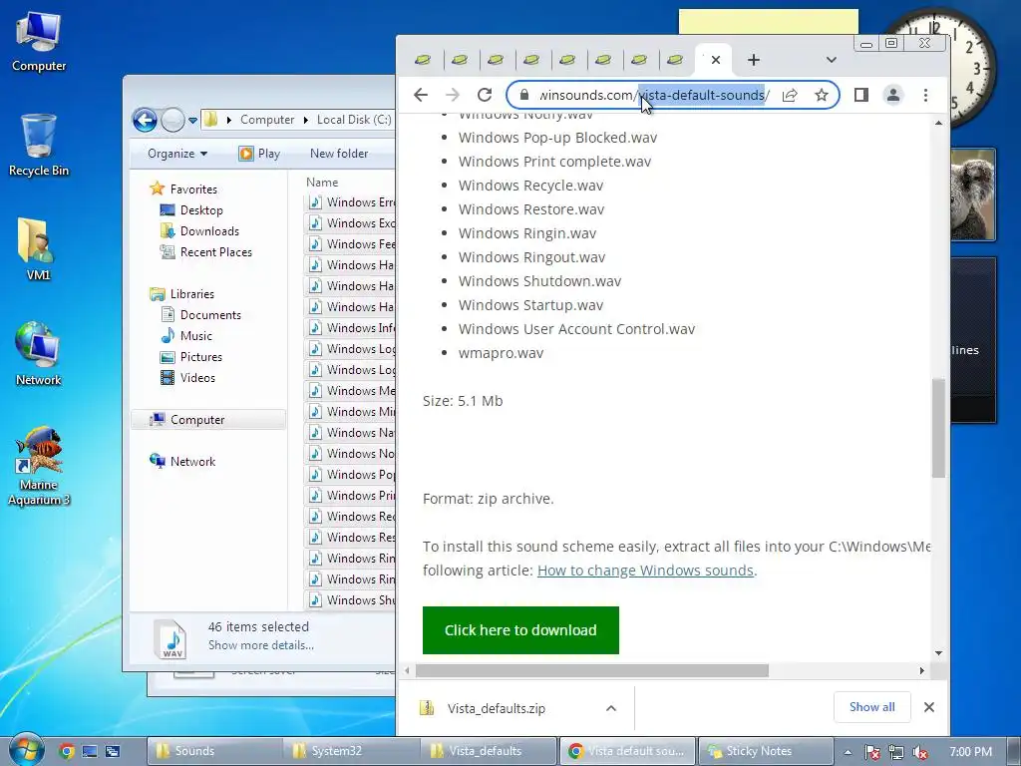Open volume tray icon
The height and width of the screenshot is (766, 1021).
920,752
